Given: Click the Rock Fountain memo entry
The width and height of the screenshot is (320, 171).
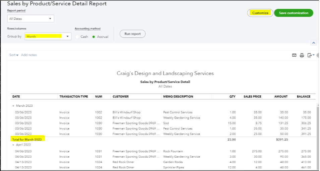Looking at the screenshot, I should [173, 151].
